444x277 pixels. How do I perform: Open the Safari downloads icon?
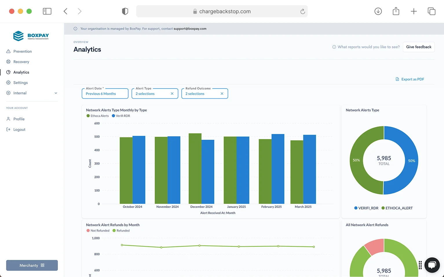378,11
